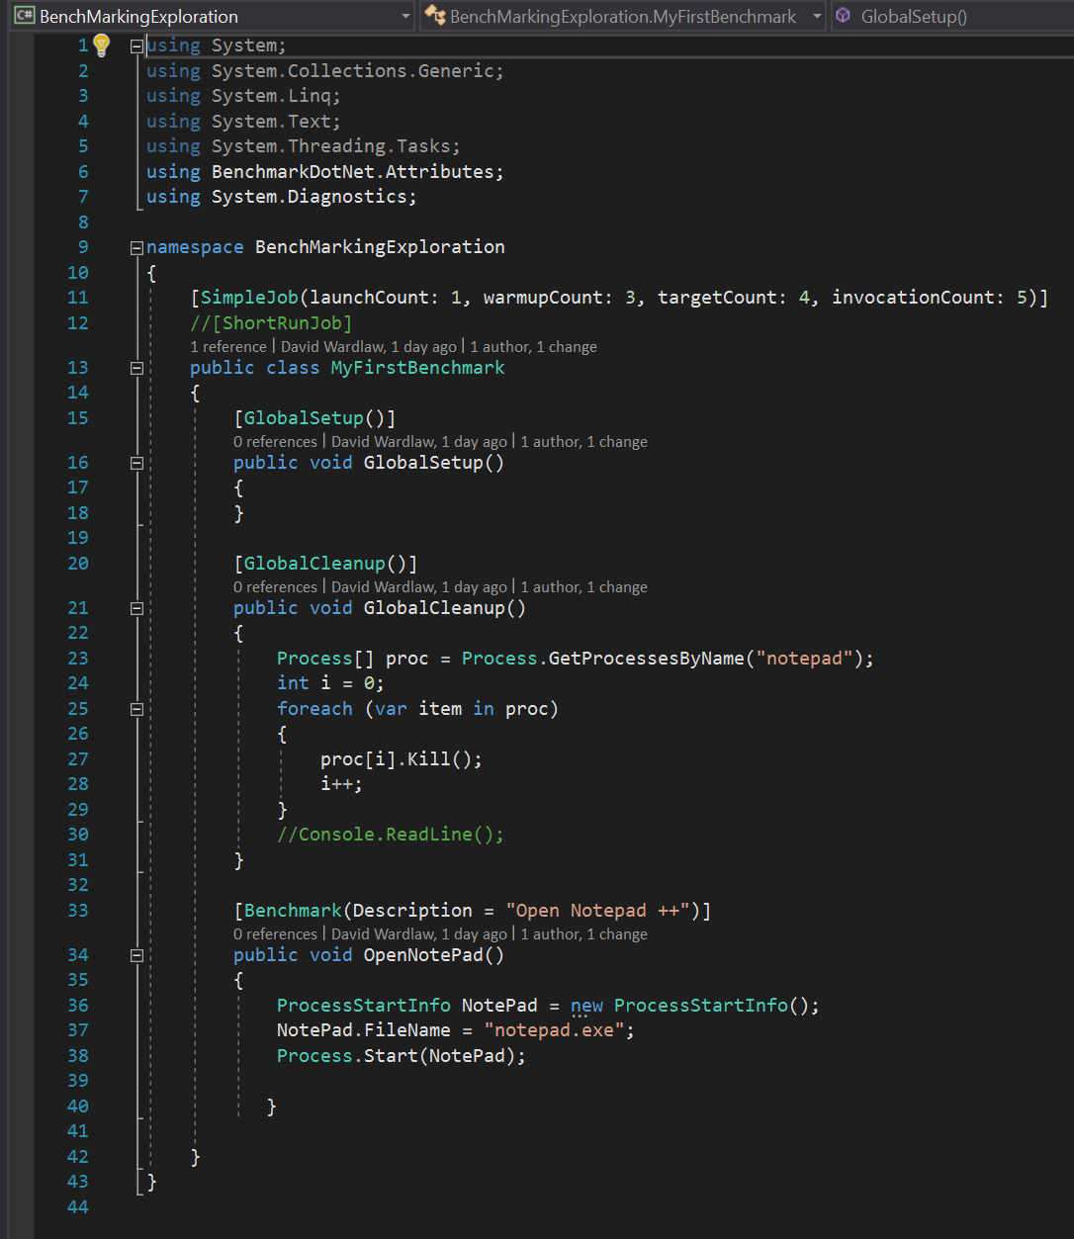Image resolution: width=1074 pixels, height=1239 pixels.
Task: Collapse the MyFirstBenchmark class body
Action: pos(136,367)
